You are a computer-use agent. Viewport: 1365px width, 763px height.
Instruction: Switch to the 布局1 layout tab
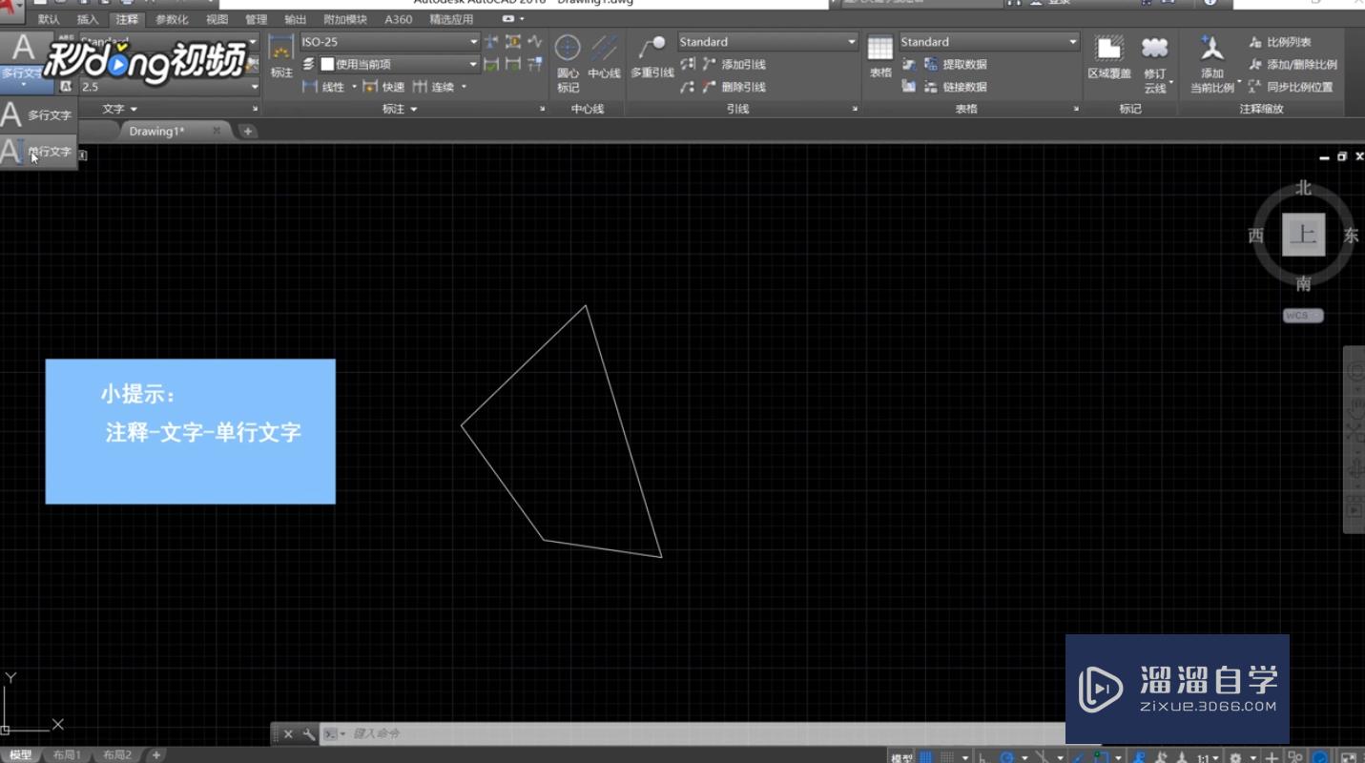point(67,755)
